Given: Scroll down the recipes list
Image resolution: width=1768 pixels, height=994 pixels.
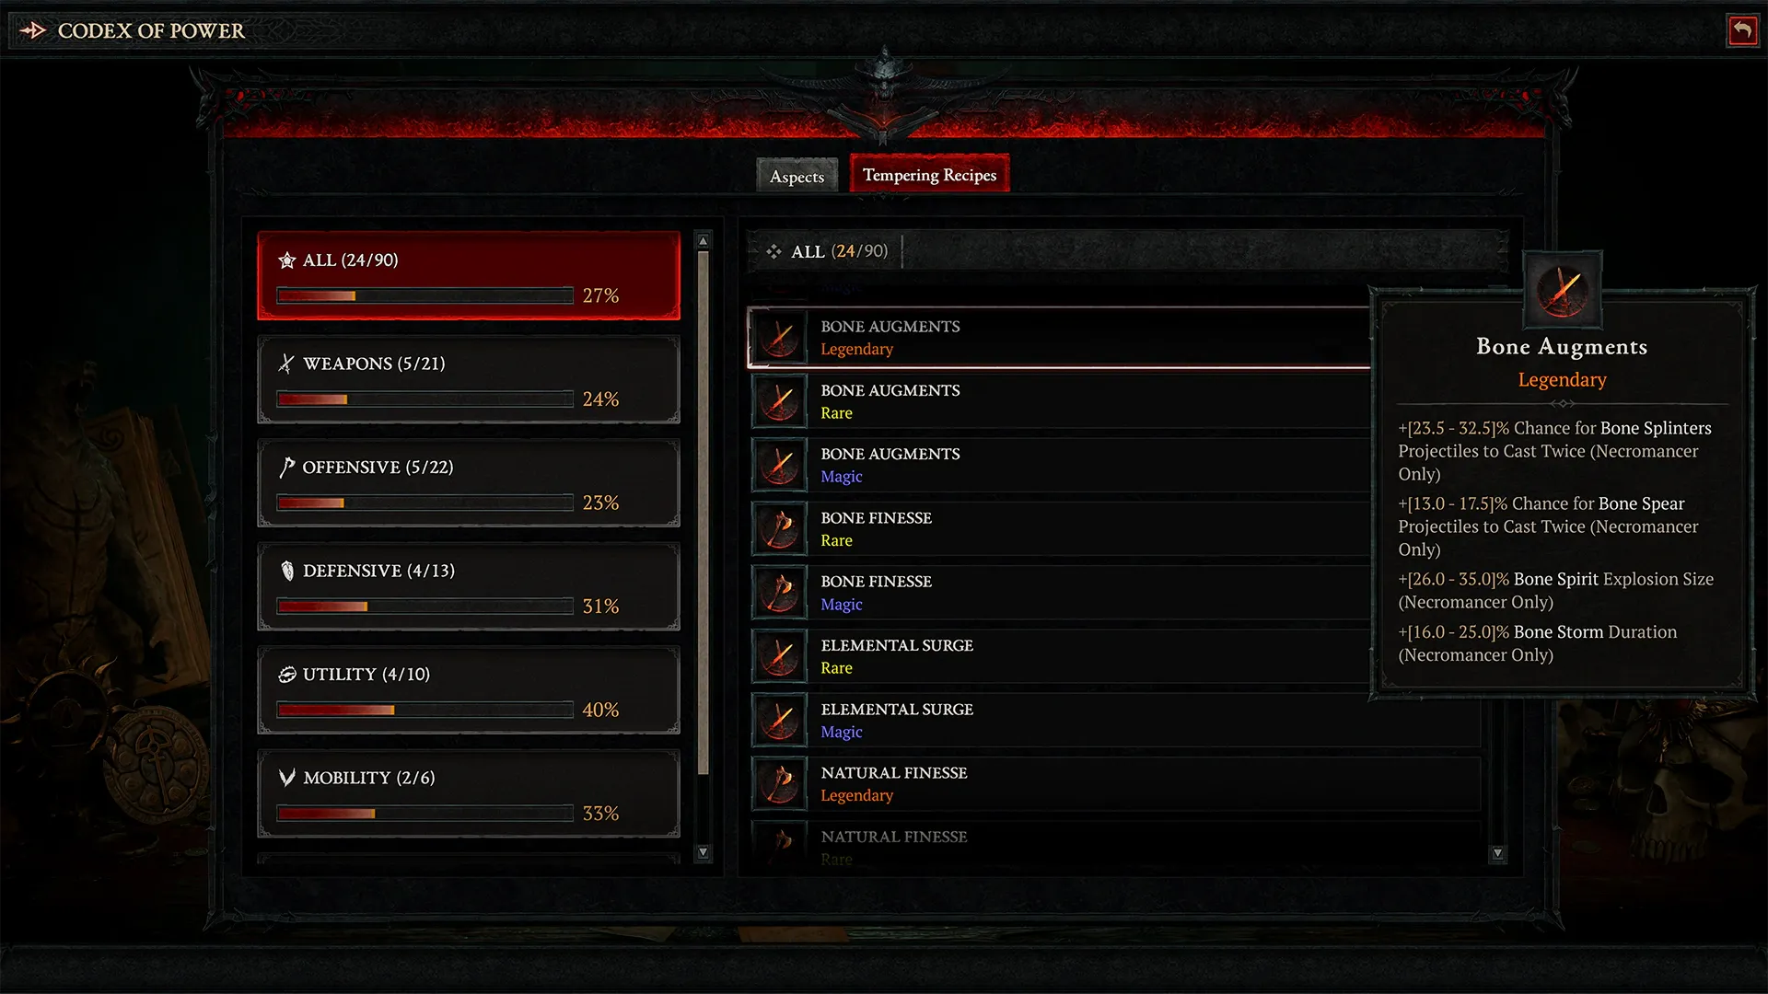Looking at the screenshot, I should pos(1501,853).
